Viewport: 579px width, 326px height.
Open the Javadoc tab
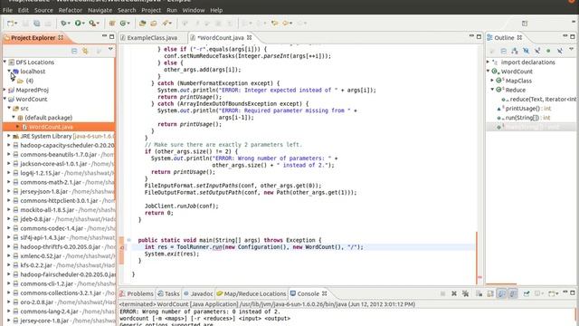click(198, 293)
